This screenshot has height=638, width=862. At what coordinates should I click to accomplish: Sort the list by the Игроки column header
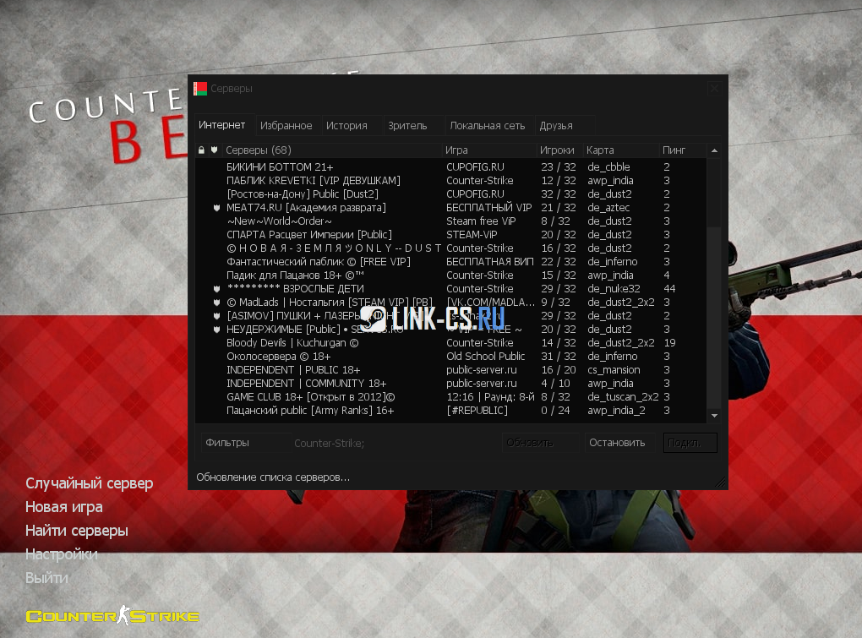(x=557, y=150)
